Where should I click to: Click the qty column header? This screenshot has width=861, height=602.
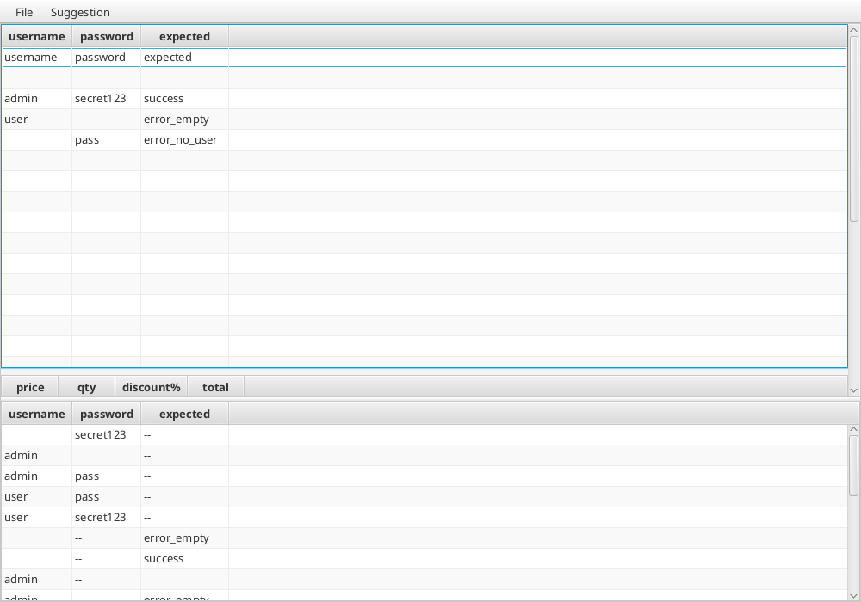point(86,387)
